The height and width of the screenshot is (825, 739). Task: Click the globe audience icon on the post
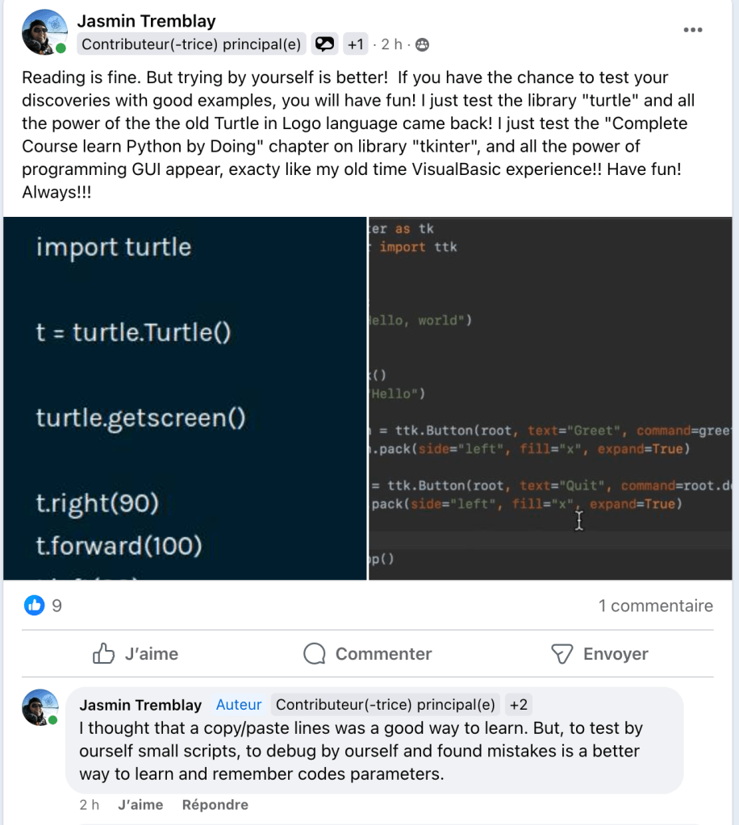(422, 45)
